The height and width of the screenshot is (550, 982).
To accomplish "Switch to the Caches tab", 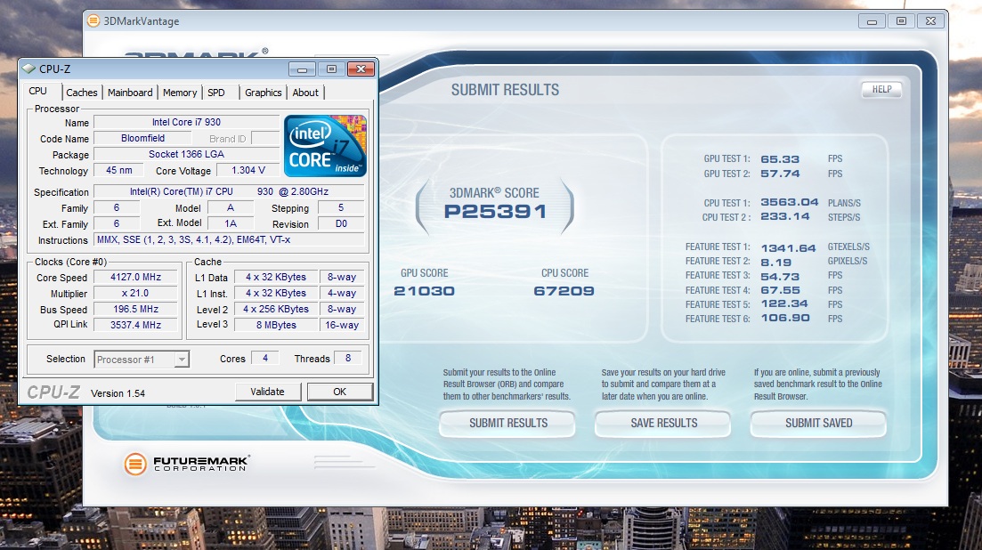I will tap(82, 93).
